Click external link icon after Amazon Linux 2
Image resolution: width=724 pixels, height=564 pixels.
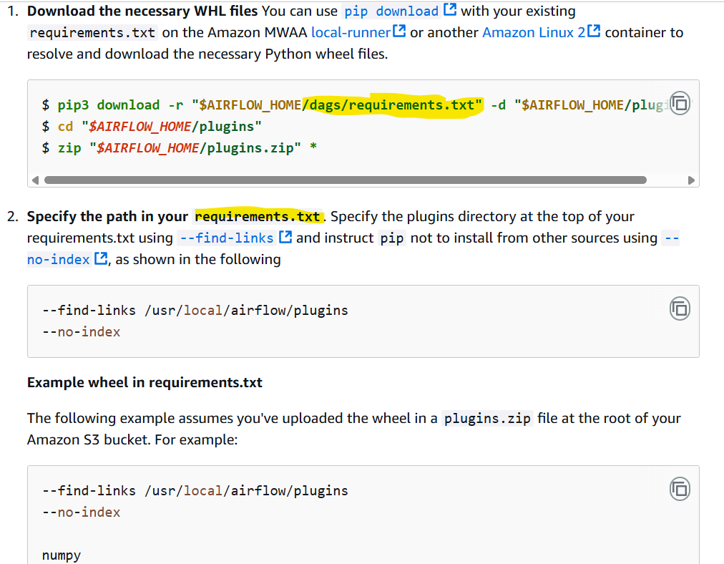[x=594, y=31]
